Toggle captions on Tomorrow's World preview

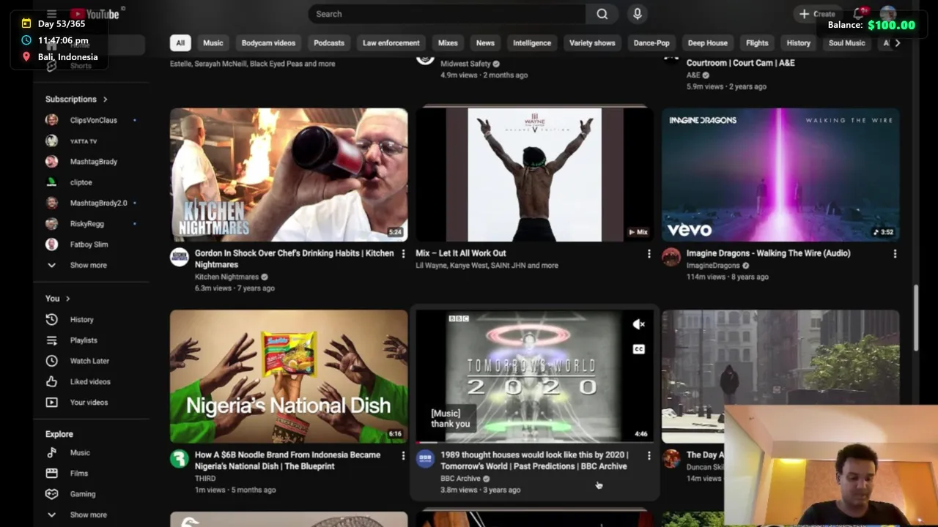point(639,349)
